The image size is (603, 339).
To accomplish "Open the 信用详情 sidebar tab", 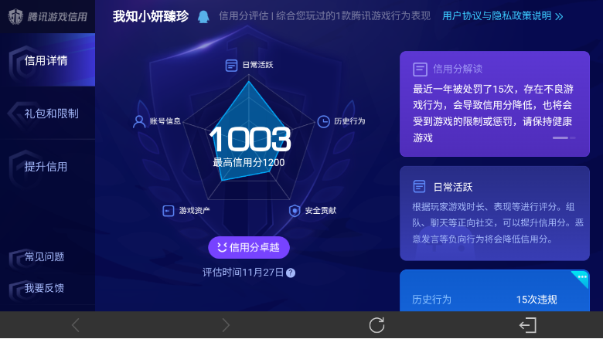I will [47, 60].
